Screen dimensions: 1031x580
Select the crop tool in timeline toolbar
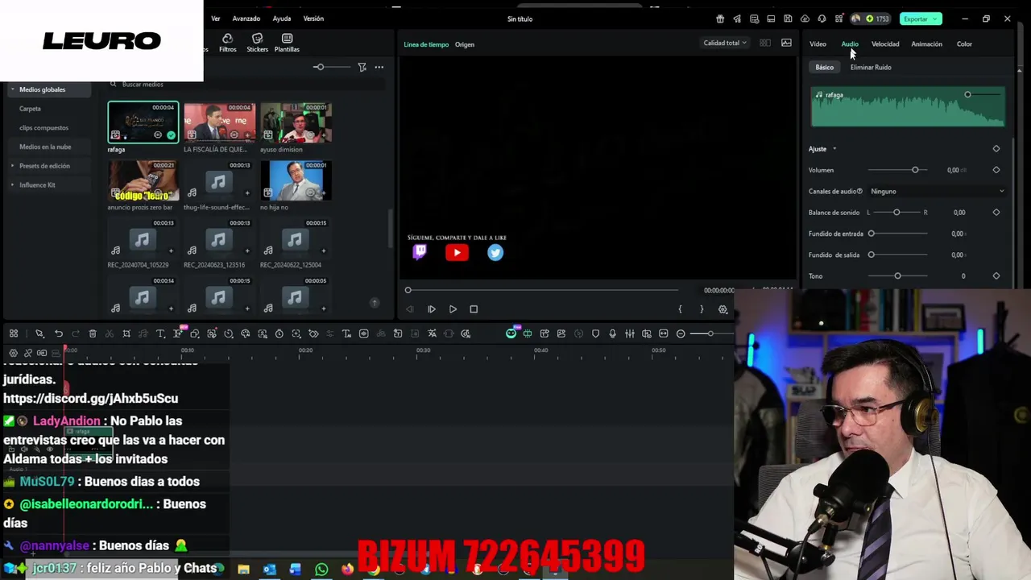point(126,333)
